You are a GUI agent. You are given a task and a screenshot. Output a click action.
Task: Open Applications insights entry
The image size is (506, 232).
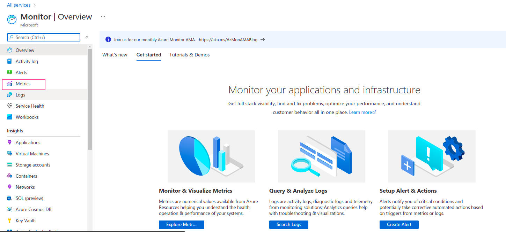pyautogui.click(x=44, y=142)
